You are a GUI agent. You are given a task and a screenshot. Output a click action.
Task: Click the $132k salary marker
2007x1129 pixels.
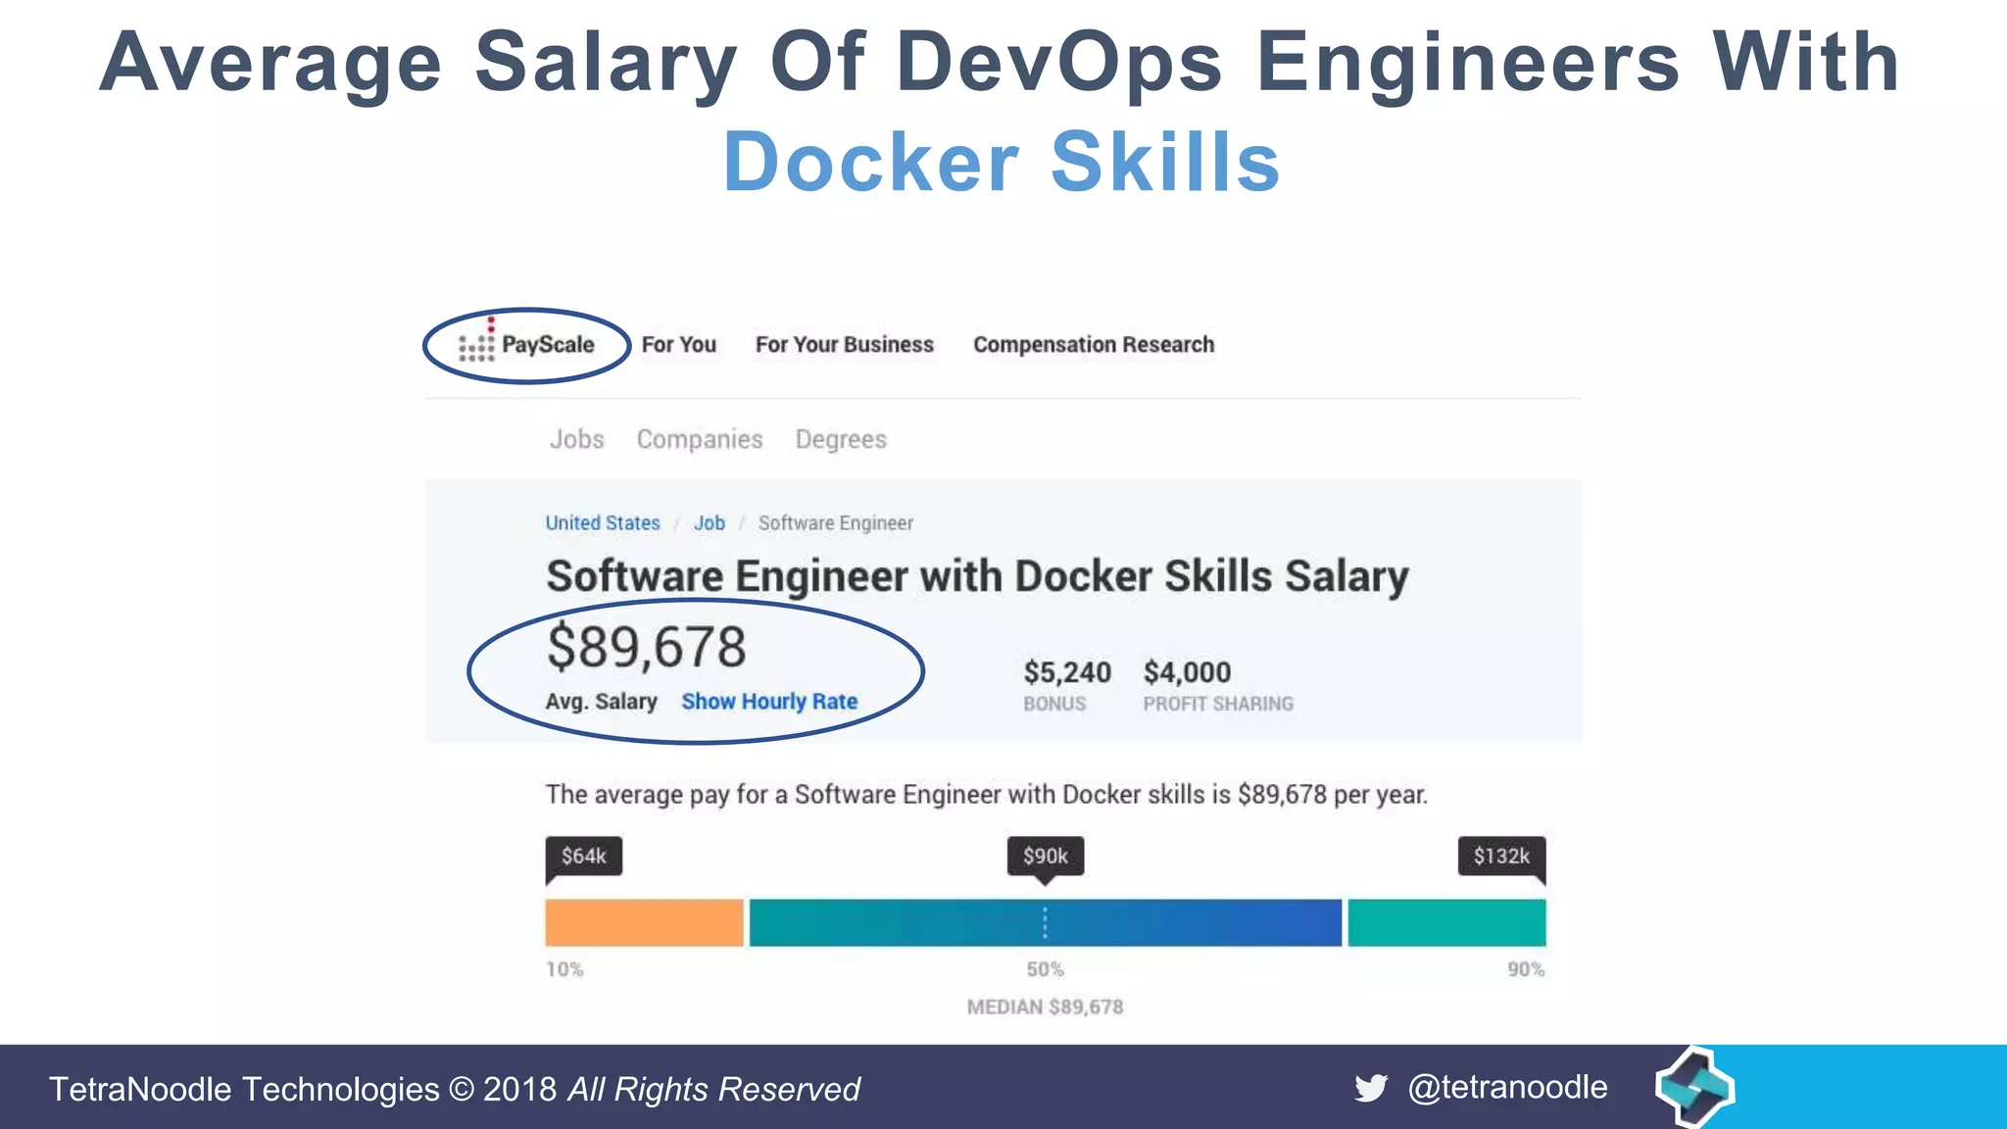click(1500, 857)
